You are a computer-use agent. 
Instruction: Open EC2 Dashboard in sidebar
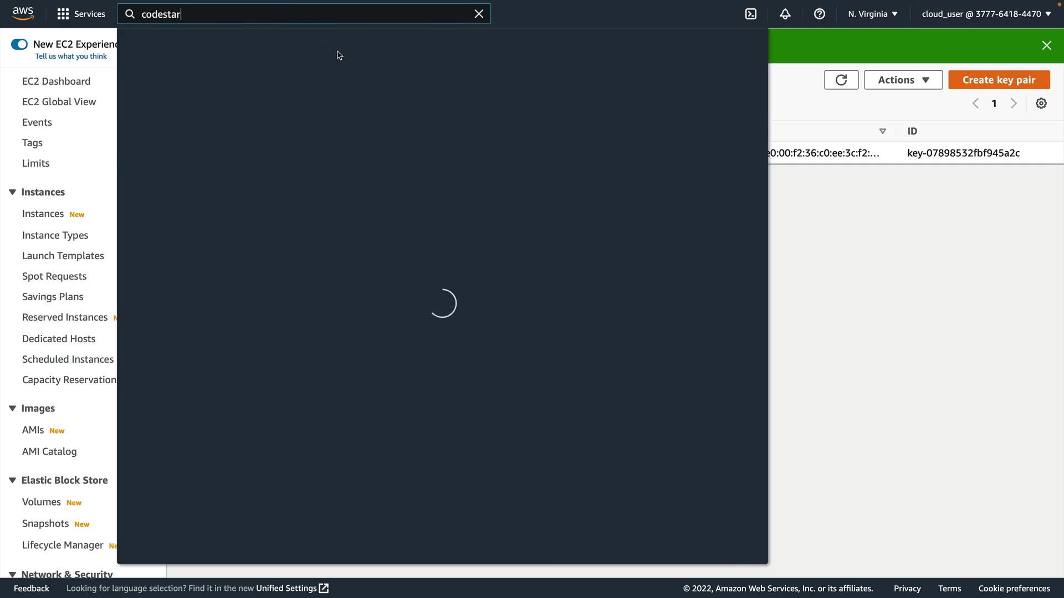[x=56, y=81]
